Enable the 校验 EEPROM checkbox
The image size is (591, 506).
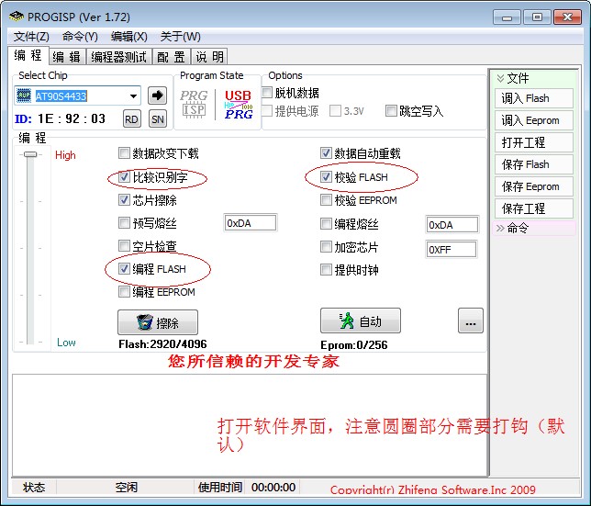[326, 199]
